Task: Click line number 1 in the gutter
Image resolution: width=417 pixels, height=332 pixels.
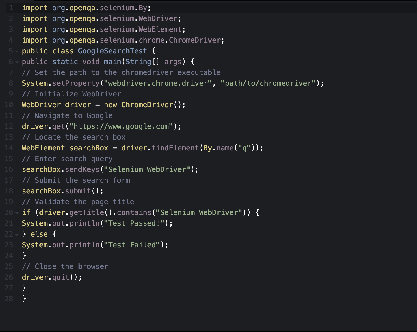Action: pos(11,8)
